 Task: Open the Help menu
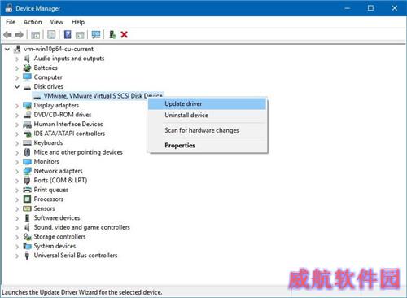point(78,22)
